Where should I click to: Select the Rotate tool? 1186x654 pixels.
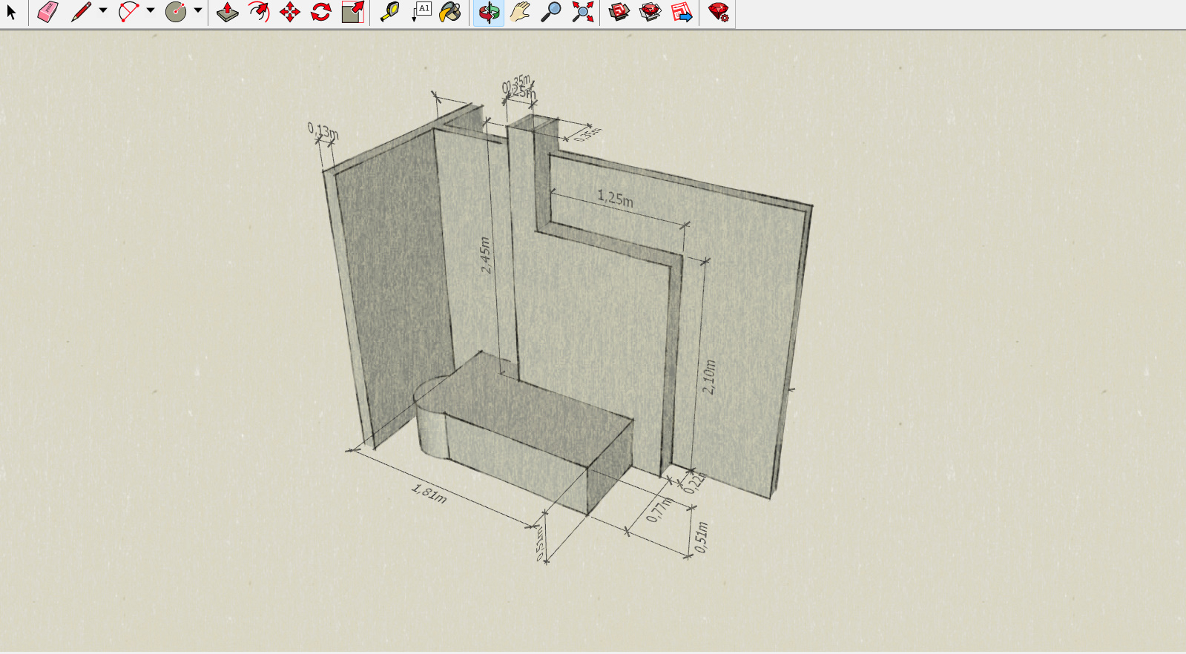[321, 12]
